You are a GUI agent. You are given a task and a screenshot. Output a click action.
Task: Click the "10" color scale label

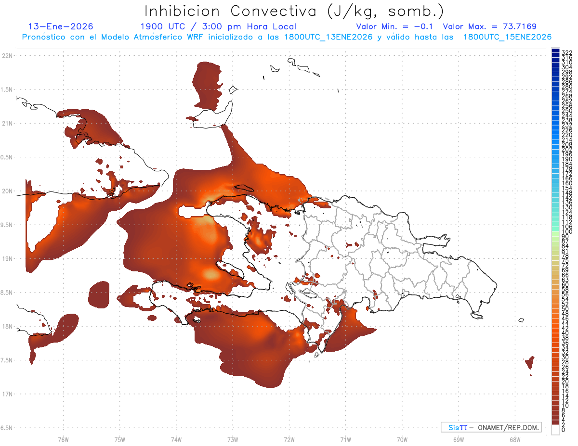pos(565,406)
